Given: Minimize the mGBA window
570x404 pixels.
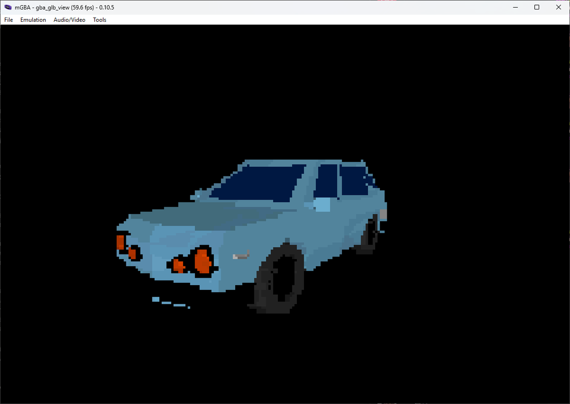Looking at the screenshot, I should pyautogui.click(x=515, y=7).
